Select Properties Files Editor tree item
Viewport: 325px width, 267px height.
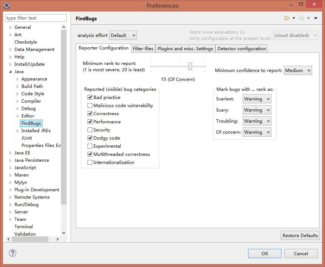coord(41,146)
